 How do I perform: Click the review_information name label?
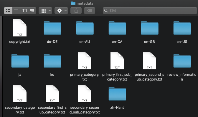tap(182, 77)
